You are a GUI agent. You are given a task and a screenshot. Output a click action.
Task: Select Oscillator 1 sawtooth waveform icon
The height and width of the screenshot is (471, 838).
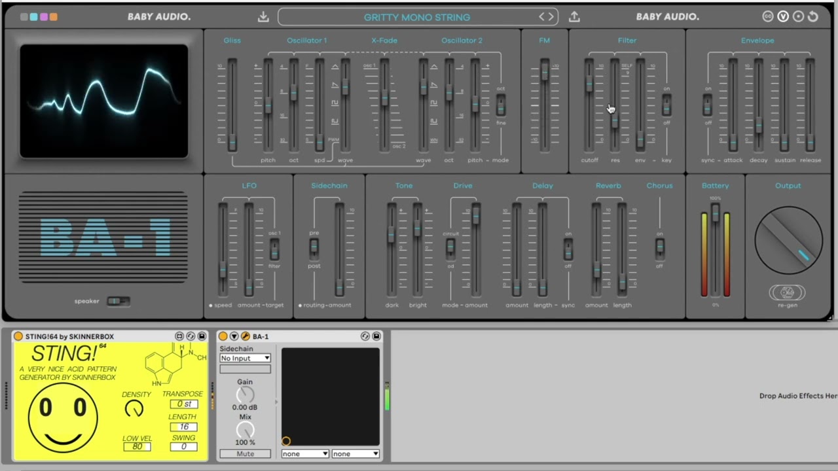pyautogui.click(x=335, y=85)
